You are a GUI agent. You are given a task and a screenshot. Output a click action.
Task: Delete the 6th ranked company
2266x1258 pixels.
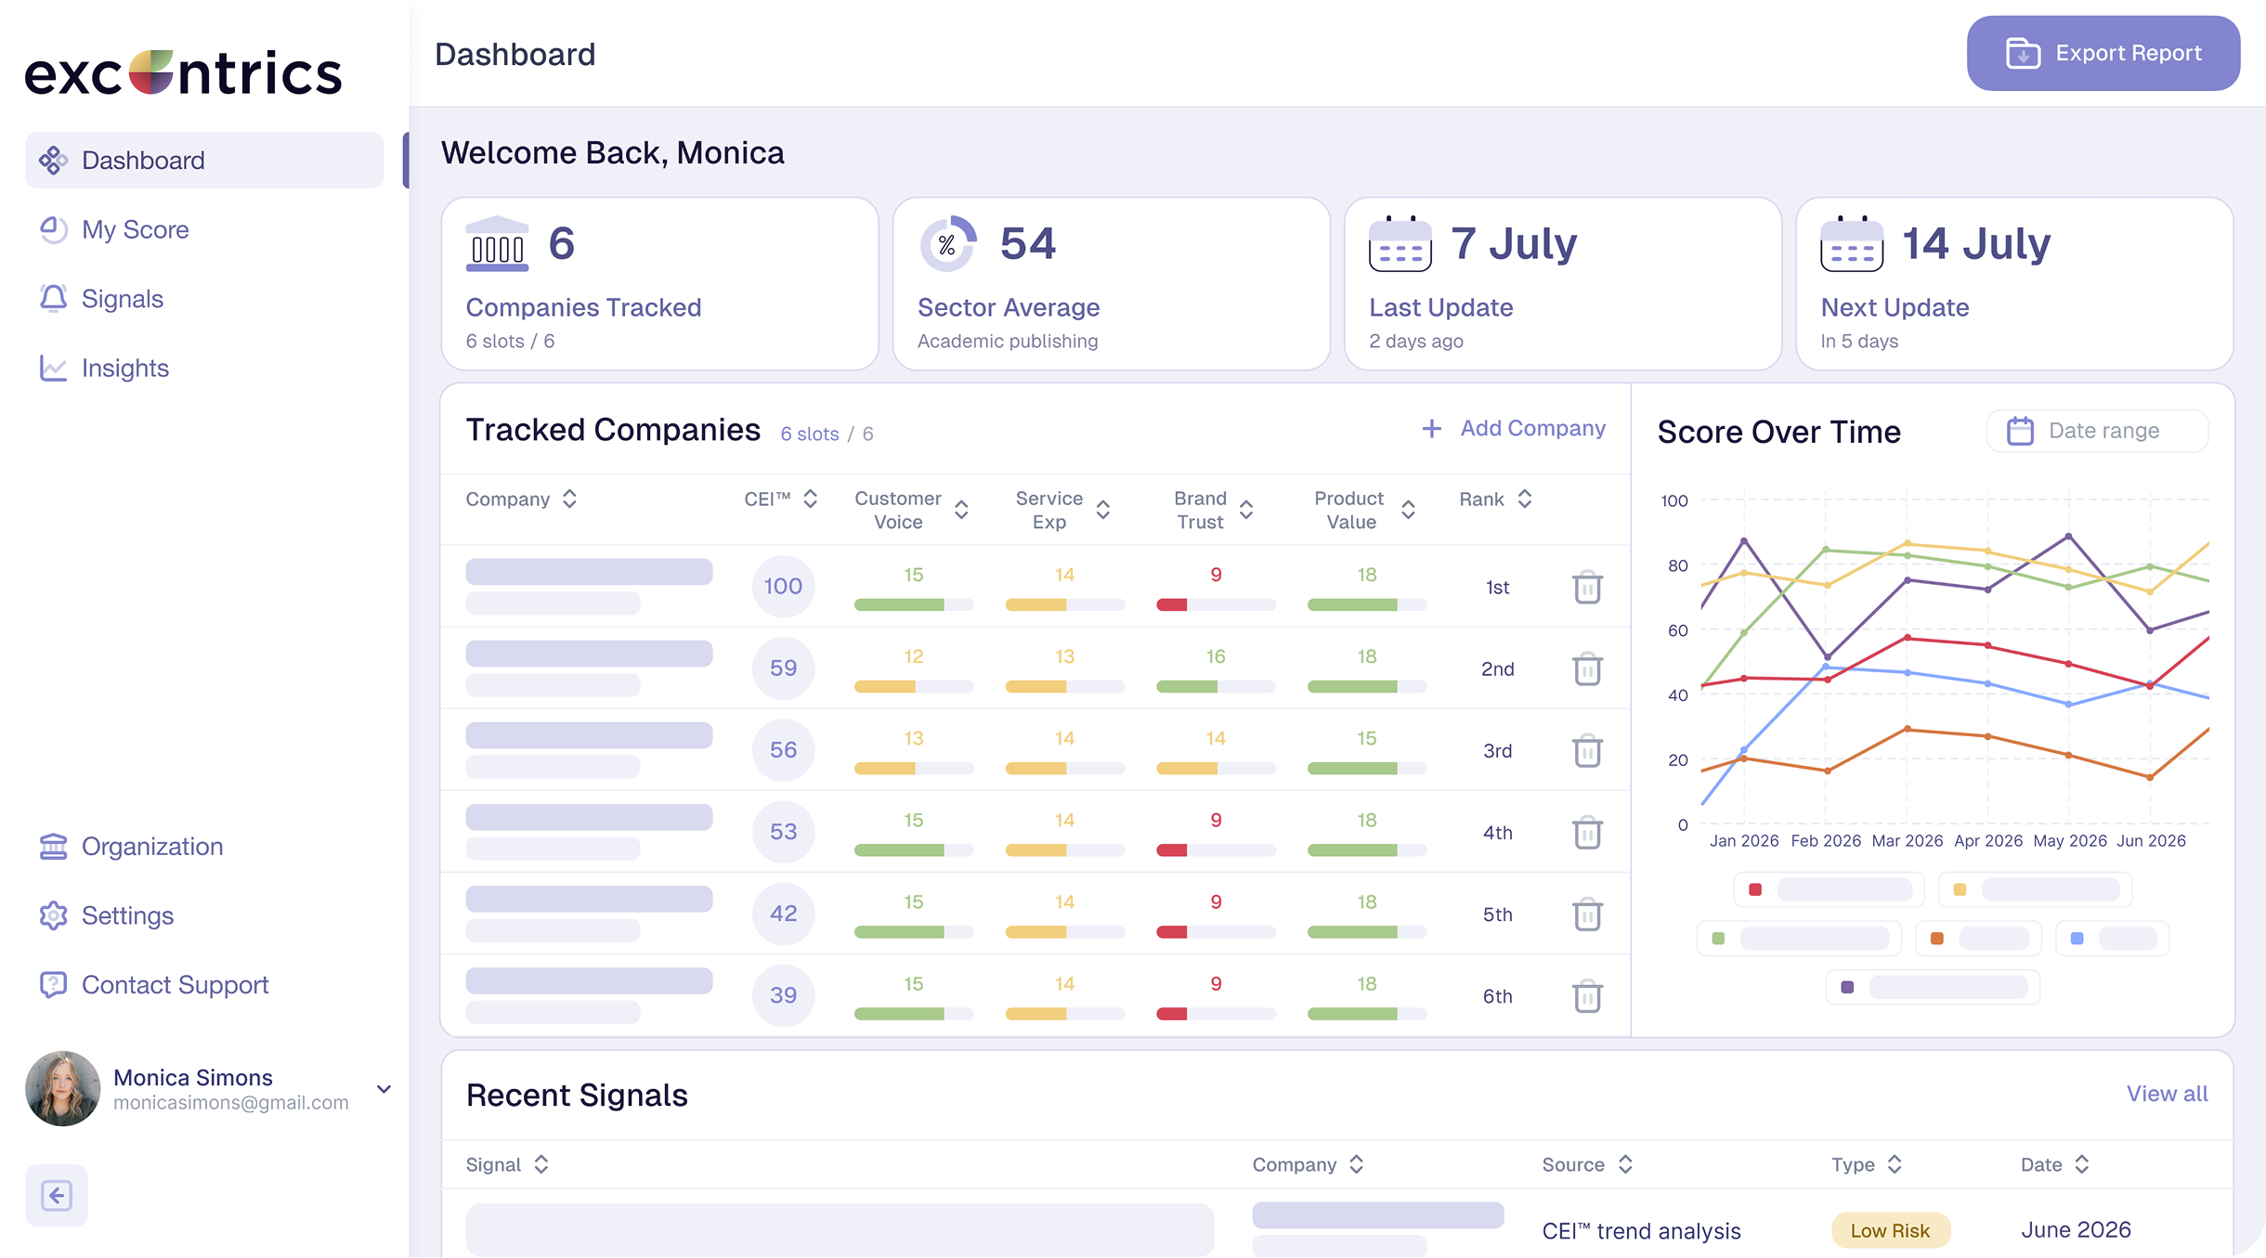1587,995
